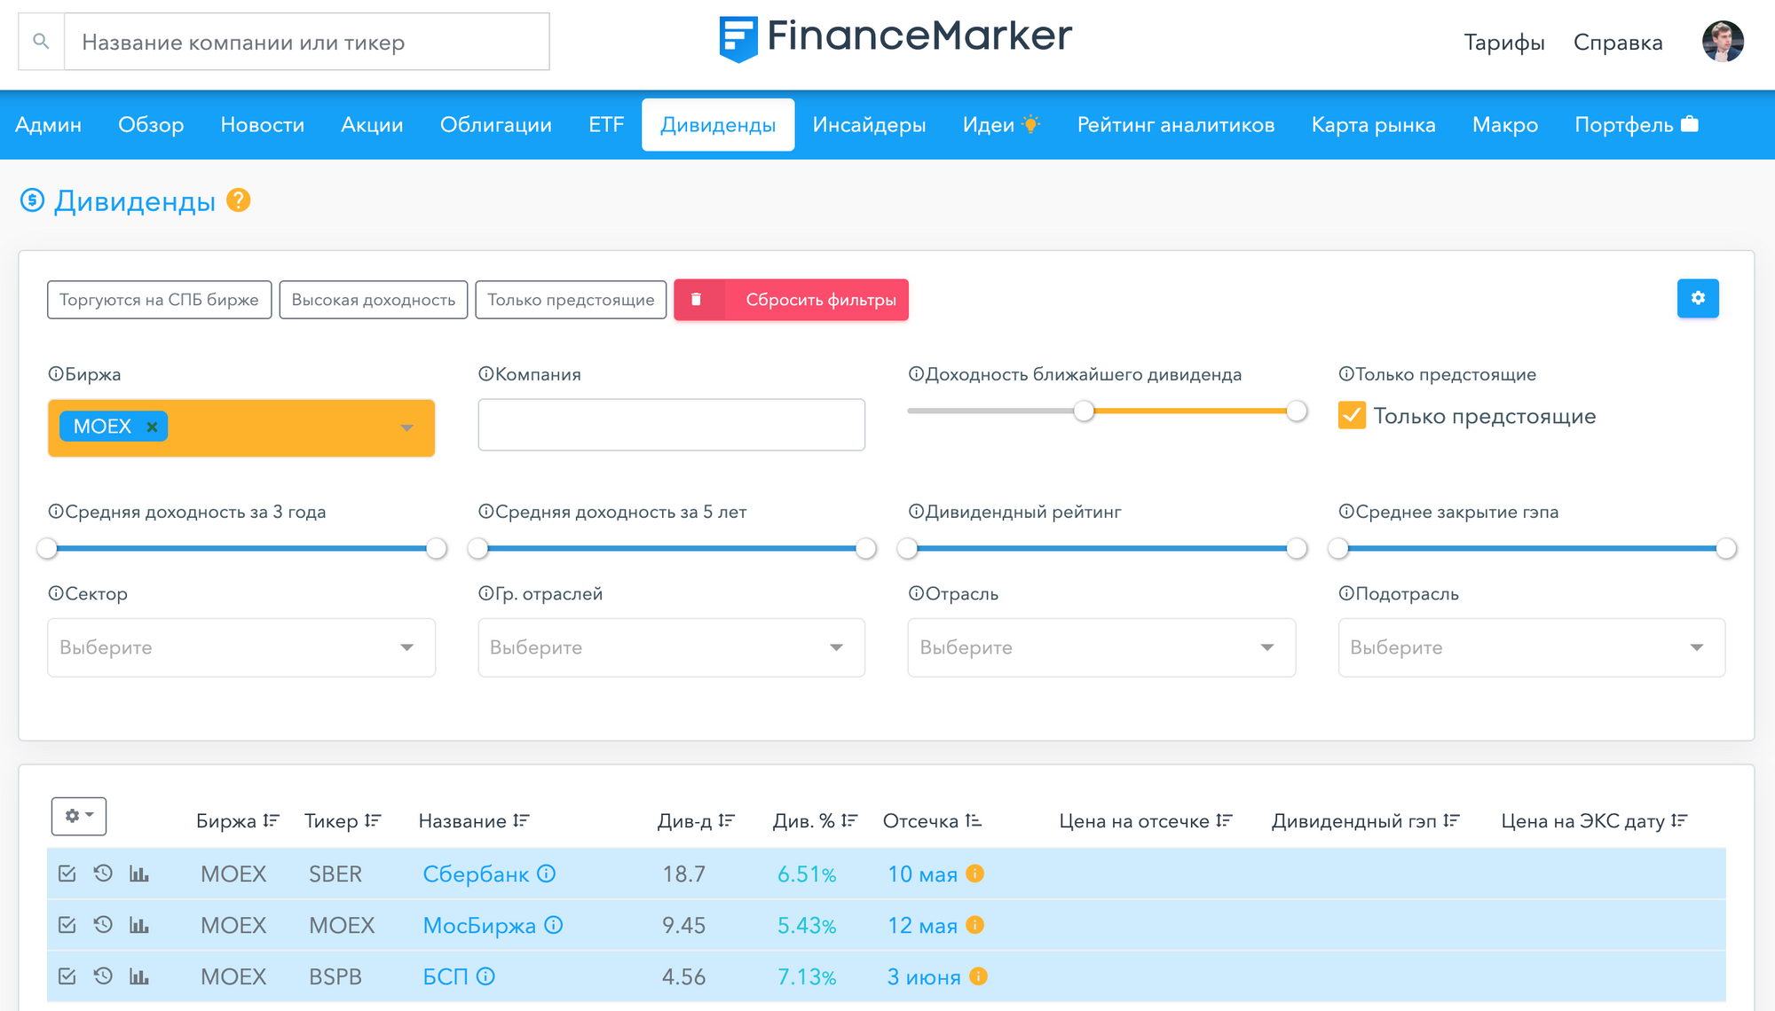The height and width of the screenshot is (1011, 1775).
Task: Click the Торгуются на СПБ бирже preset
Action: coord(159,300)
